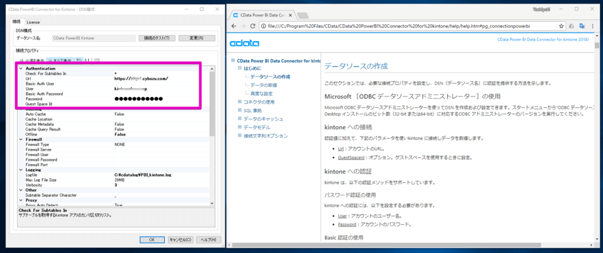Expand the root CData help tree node
Image resolution: width=603 pixels, height=253 pixels.
tap(233, 61)
